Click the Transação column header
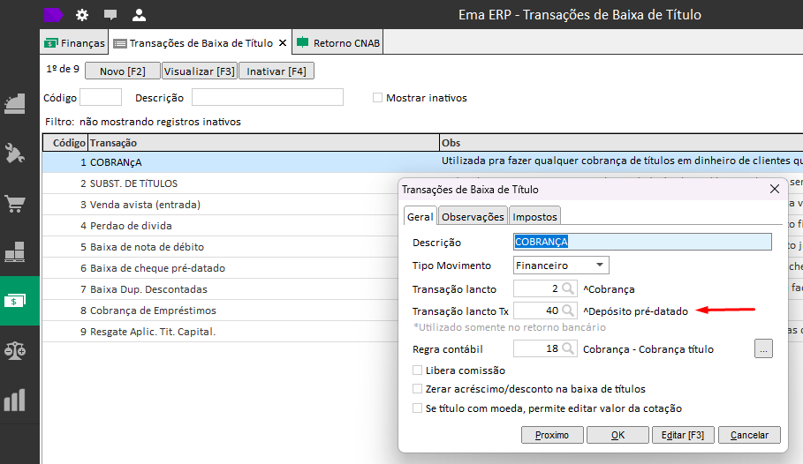The image size is (803, 464). coord(264,143)
